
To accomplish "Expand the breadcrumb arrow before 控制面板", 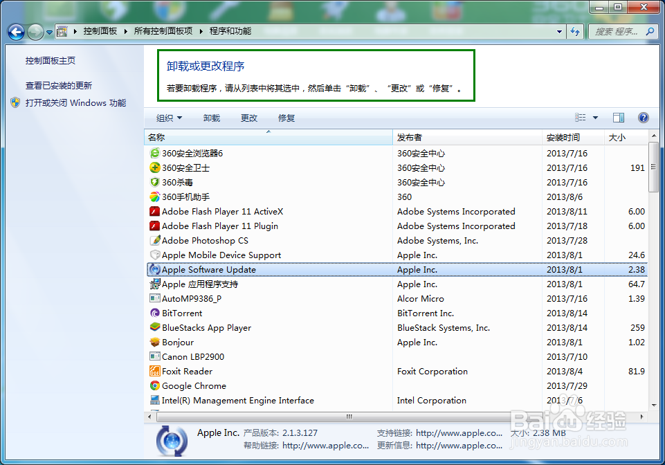I will (75, 31).
